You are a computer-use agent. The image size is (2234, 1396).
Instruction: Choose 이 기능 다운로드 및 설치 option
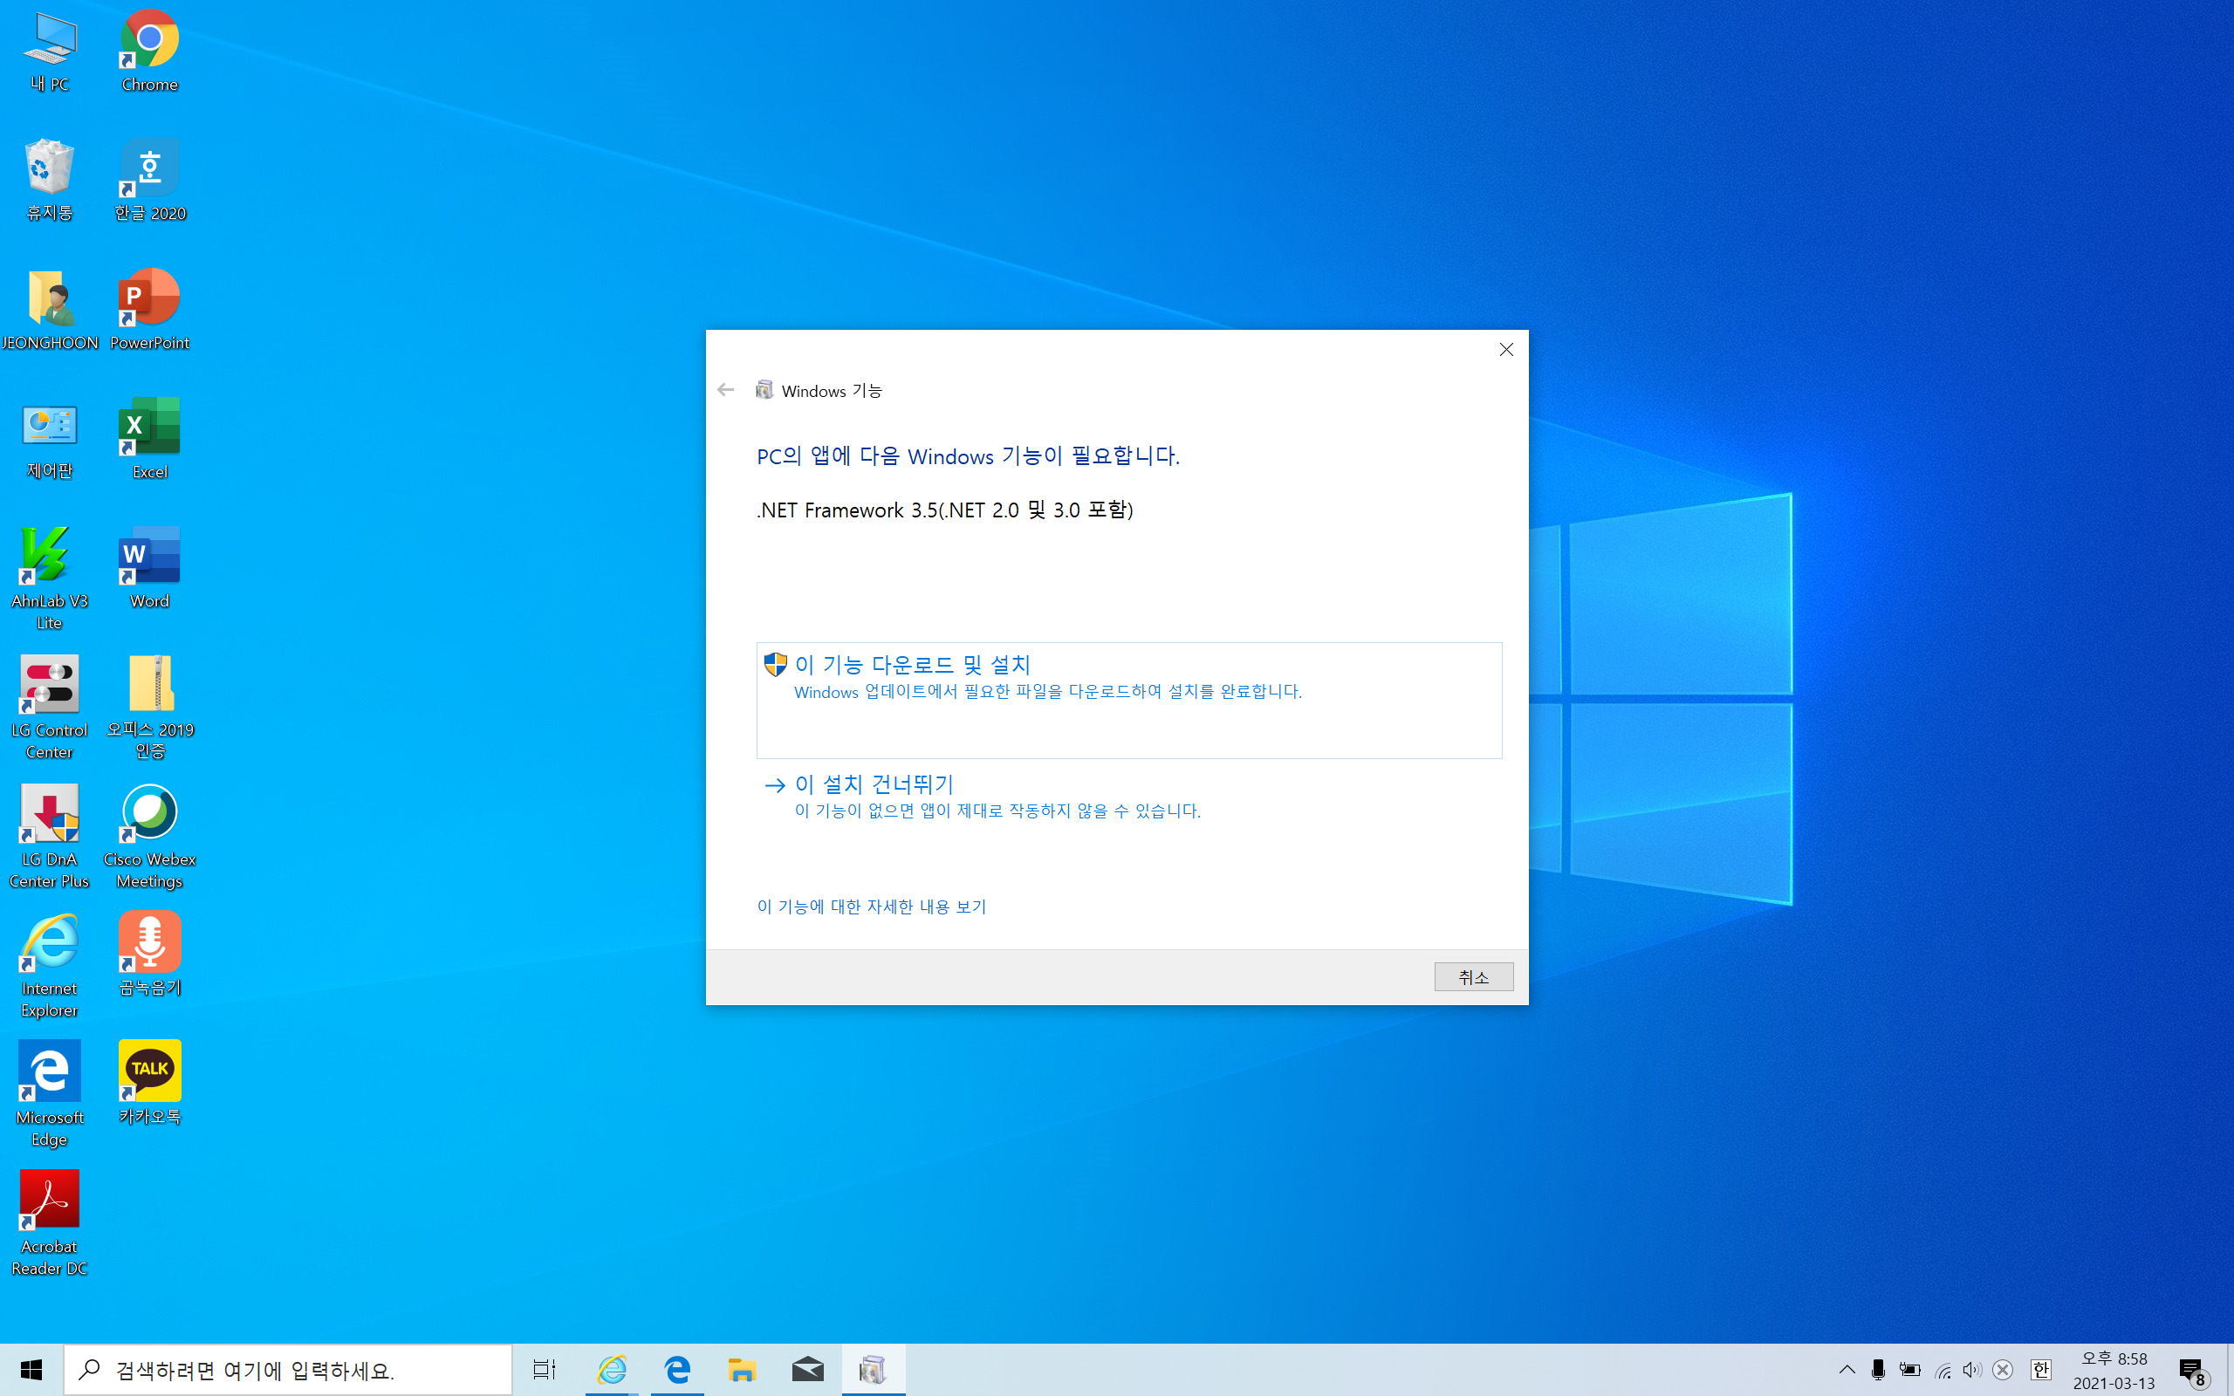click(911, 665)
